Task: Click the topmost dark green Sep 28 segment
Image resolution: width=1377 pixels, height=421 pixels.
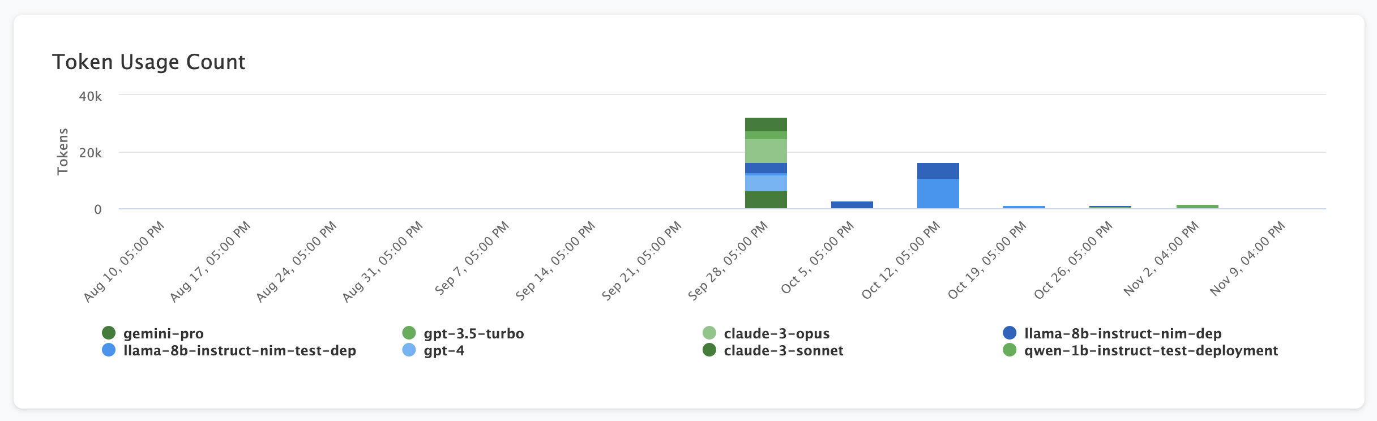Action: click(766, 124)
